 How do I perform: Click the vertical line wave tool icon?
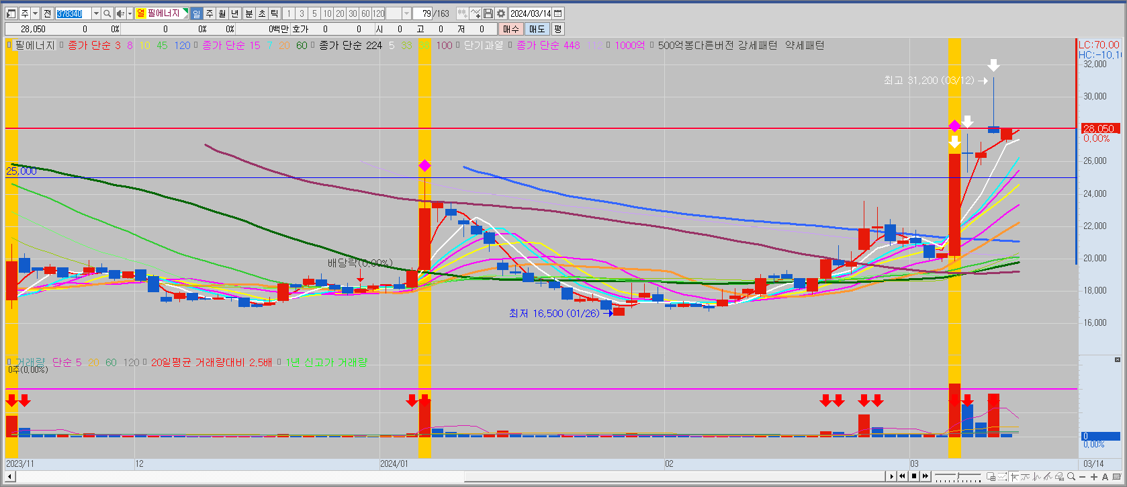pyautogui.click(x=1036, y=476)
